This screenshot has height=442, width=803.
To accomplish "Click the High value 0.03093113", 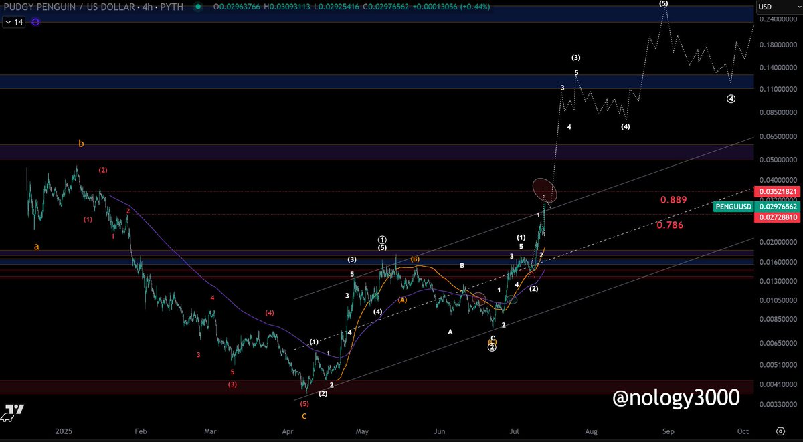I will tap(289, 7).
